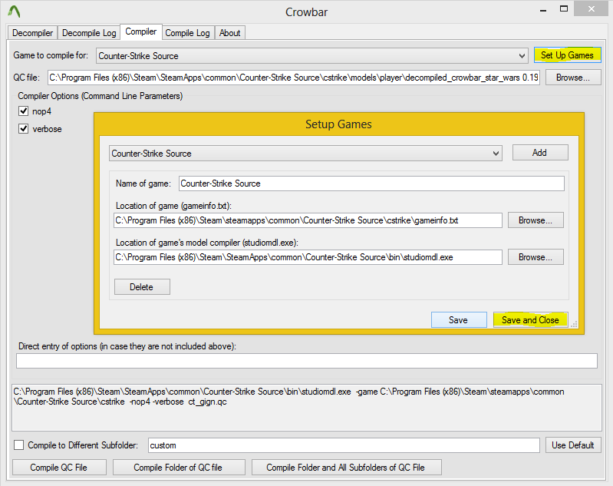Maximize the Crowbar window
Viewport: 613px width, 486px height.
point(564,9)
